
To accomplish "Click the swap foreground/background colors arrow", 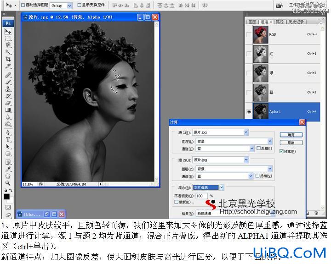I will [x=11, y=190].
